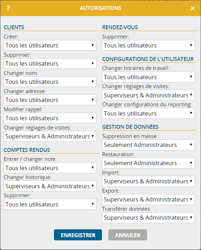201x250 pixels.
Task: Open the Suppression en masse dropdown
Action: pos(148,145)
